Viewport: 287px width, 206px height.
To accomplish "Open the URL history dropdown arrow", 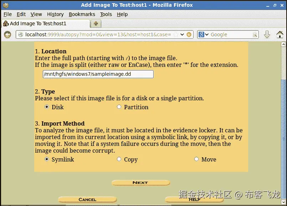I will pos(182,35).
